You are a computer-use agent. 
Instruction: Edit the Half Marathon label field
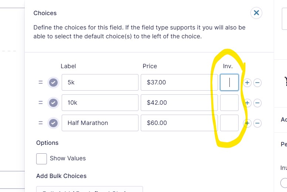click(100, 123)
